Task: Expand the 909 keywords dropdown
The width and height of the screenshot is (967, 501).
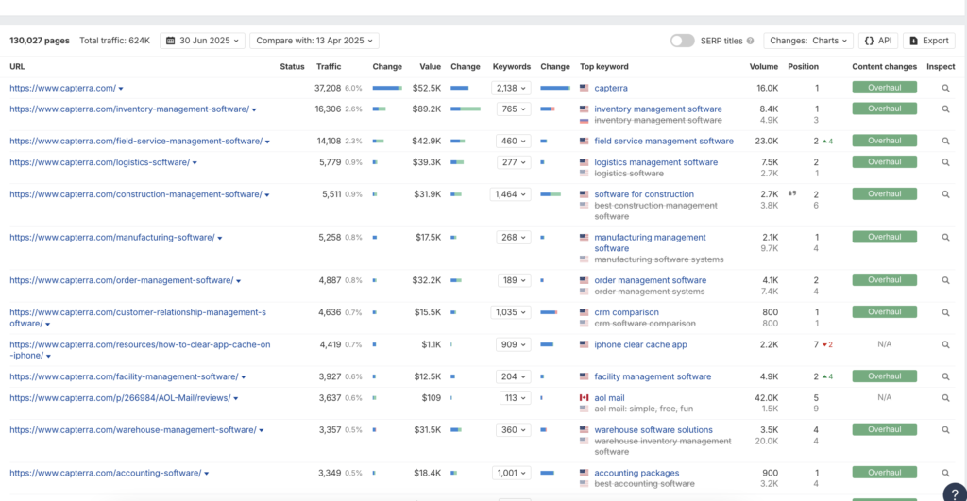Action: click(x=513, y=344)
